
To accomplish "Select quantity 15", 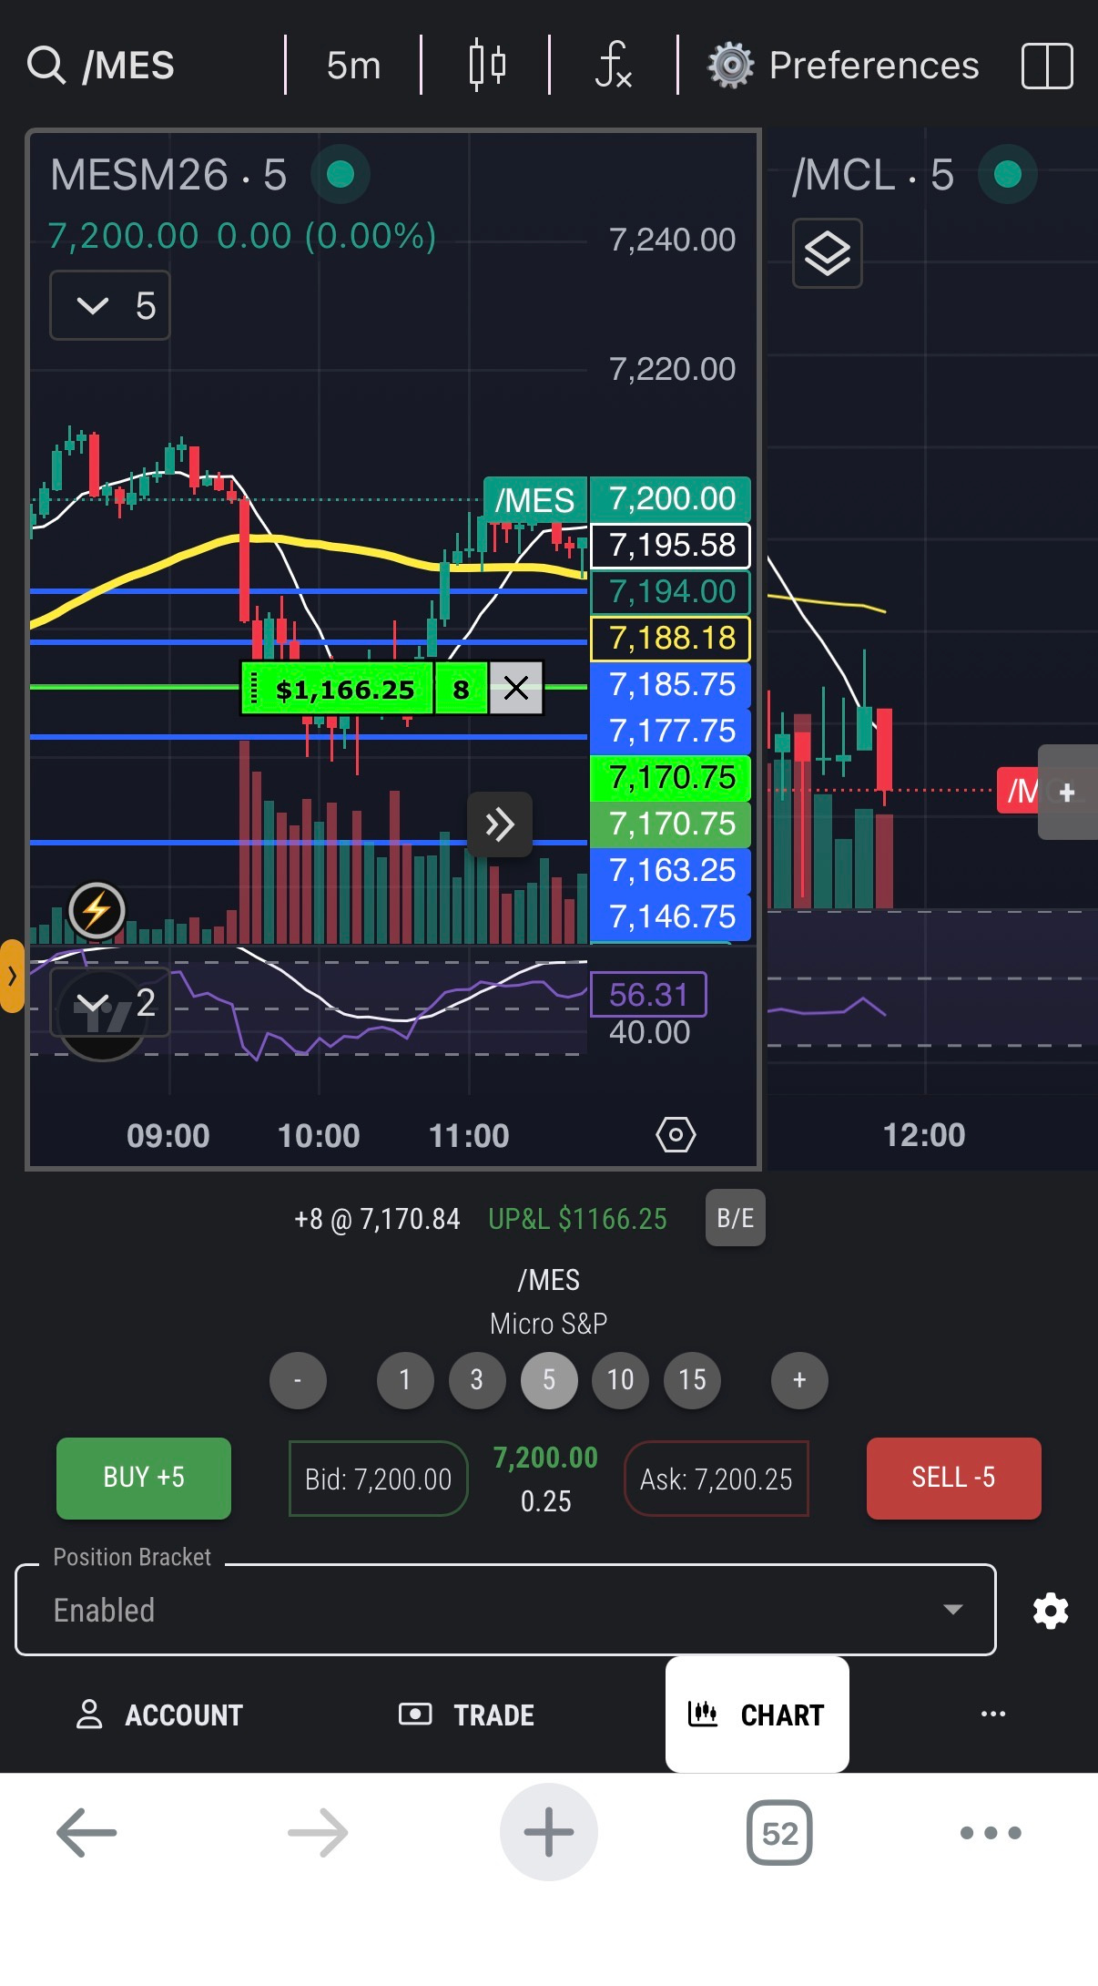I will pos(693,1380).
